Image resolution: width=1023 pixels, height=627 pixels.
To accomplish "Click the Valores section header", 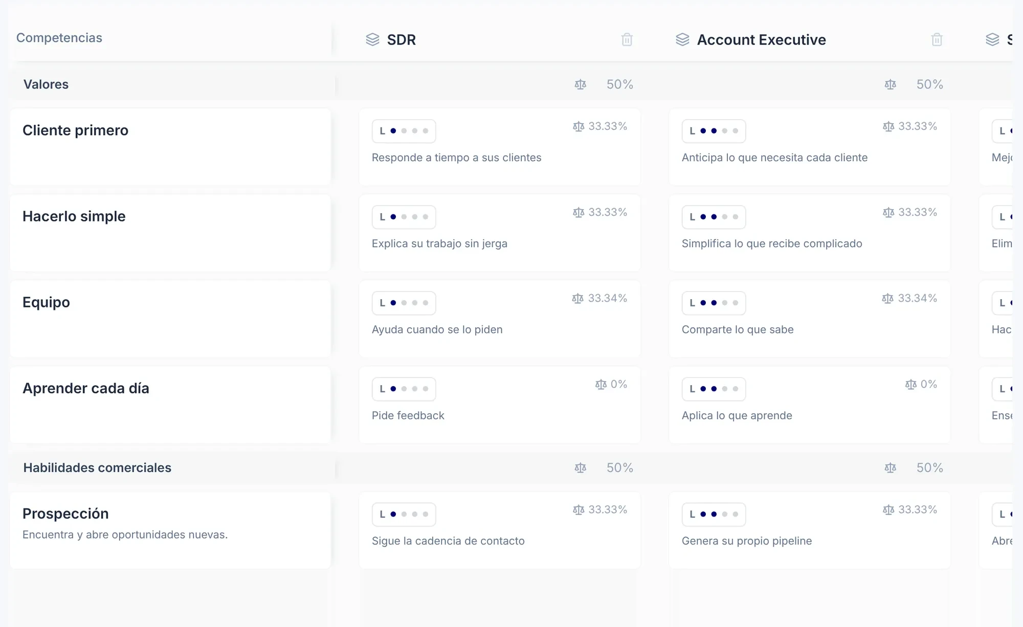I will point(46,84).
